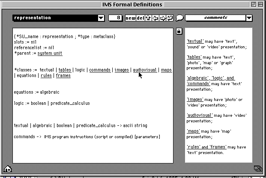Expand the comments dropdown arrow

click(x=249, y=18)
